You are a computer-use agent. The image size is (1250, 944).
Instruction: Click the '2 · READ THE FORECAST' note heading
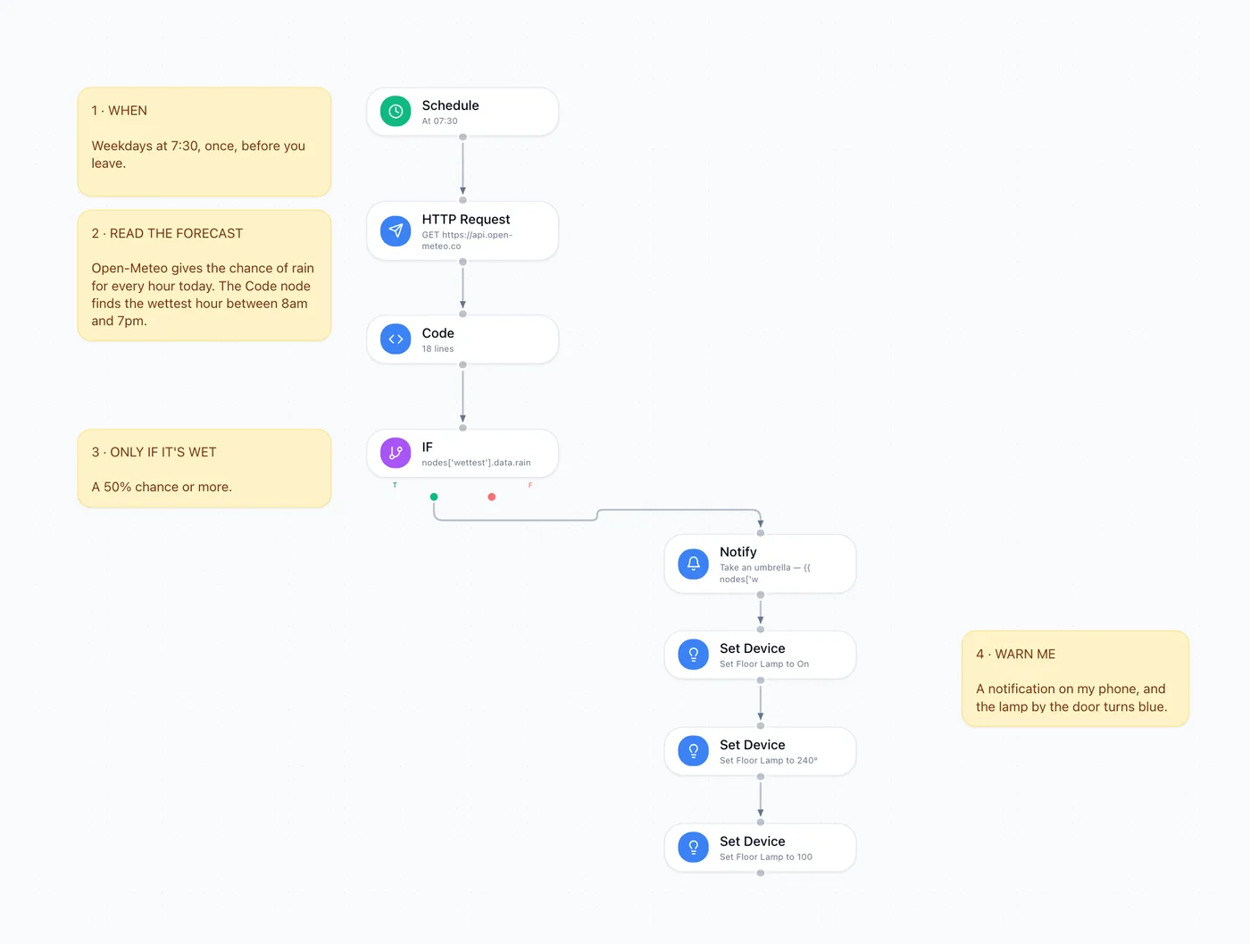pos(167,233)
